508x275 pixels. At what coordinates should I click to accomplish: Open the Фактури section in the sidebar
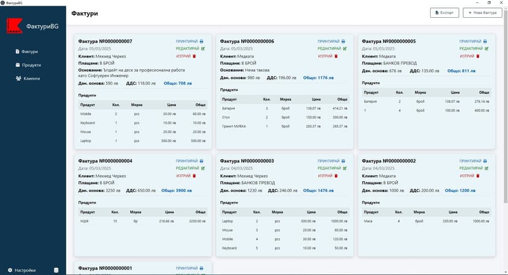[29, 51]
